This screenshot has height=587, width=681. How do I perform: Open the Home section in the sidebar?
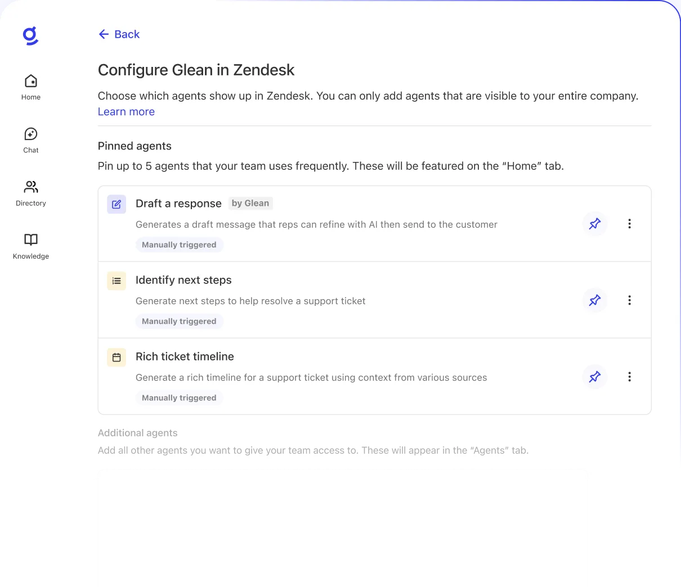click(x=30, y=87)
